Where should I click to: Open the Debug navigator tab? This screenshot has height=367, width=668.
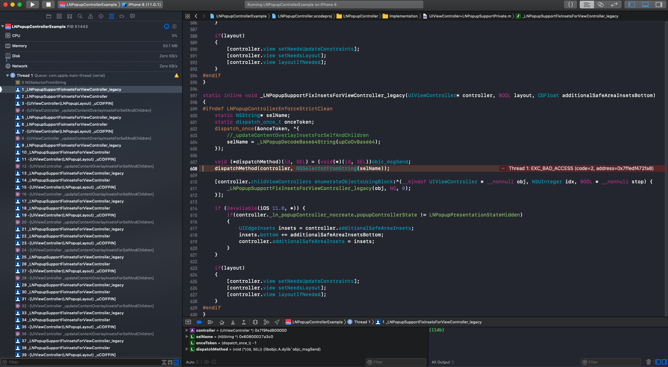coord(111,16)
